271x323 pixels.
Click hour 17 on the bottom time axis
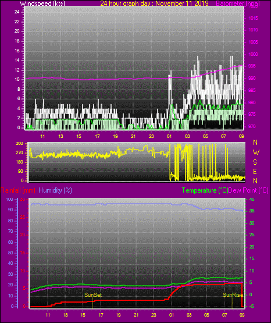[x=101, y=315]
